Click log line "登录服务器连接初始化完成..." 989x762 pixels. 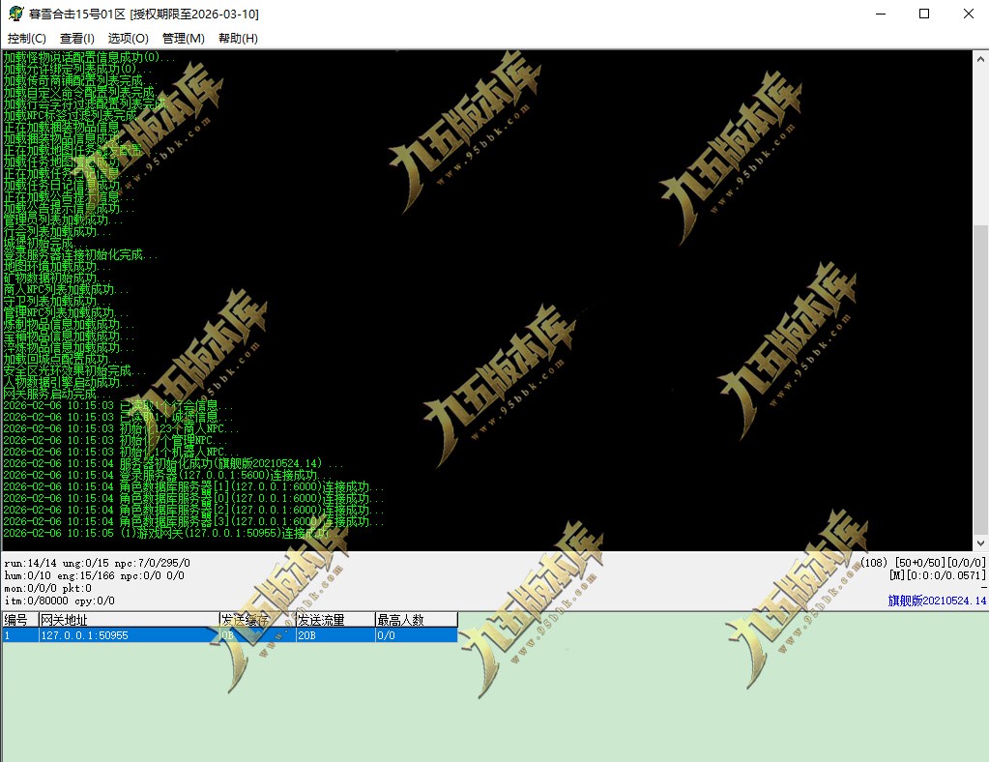[80, 255]
